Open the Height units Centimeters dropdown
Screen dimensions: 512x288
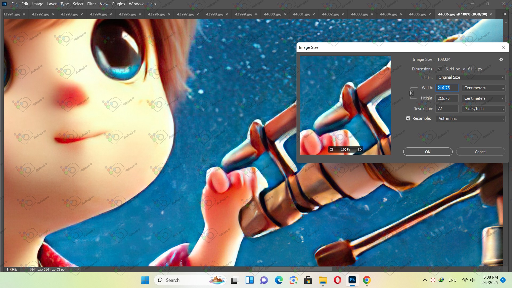click(x=483, y=98)
